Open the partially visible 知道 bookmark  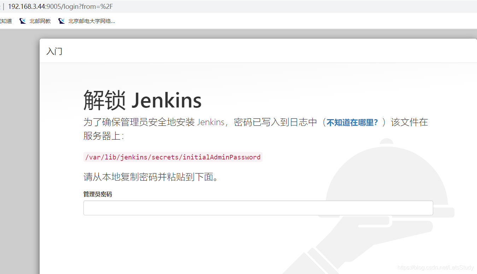6,21
